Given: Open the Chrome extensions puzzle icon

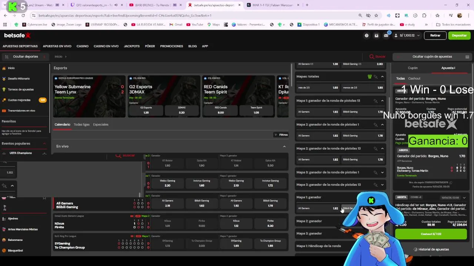Looking at the screenshot, I should click(x=424, y=16).
